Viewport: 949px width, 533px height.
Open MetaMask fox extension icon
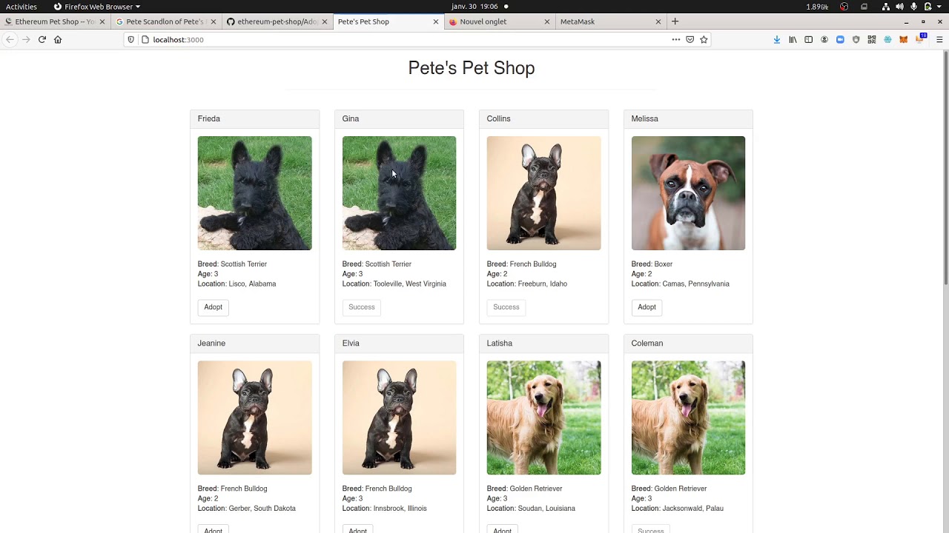click(903, 39)
